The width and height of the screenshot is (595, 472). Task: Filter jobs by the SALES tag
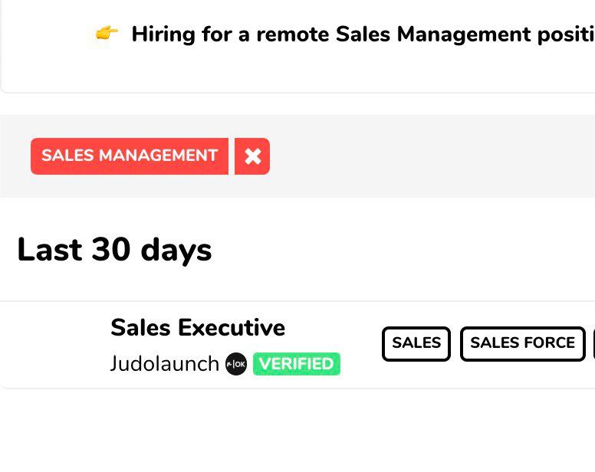point(416,343)
